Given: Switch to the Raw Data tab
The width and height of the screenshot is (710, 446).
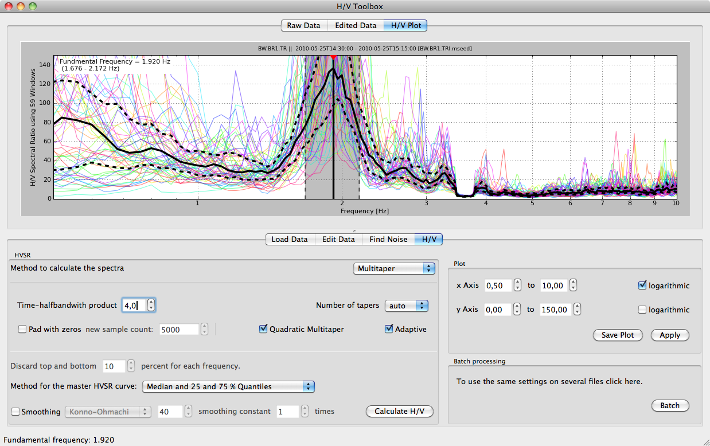Looking at the screenshot, I should point(304,25).
